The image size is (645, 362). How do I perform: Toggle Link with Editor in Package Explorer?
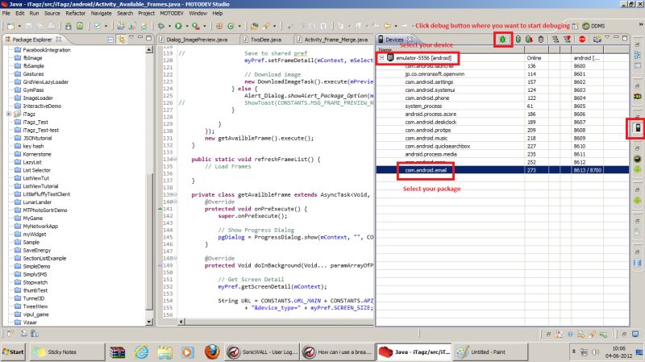click(x=122, y=40)
